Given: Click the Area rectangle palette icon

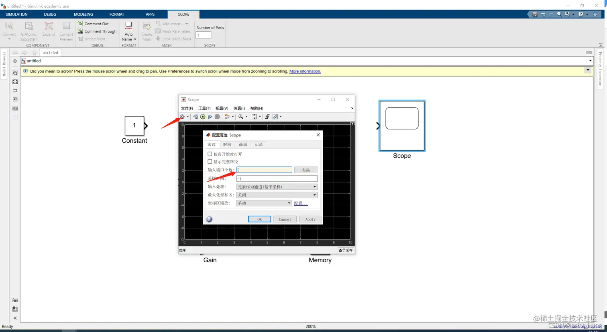Looking at the screenshot, I should 15,117.
